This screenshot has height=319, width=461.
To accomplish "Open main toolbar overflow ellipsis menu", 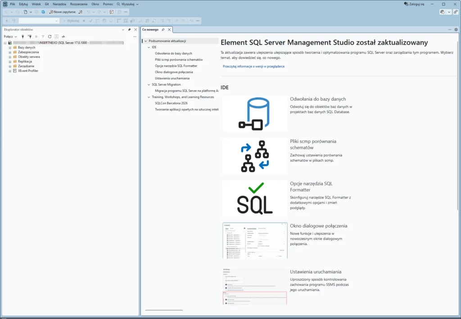I will (x=126, y=12).
